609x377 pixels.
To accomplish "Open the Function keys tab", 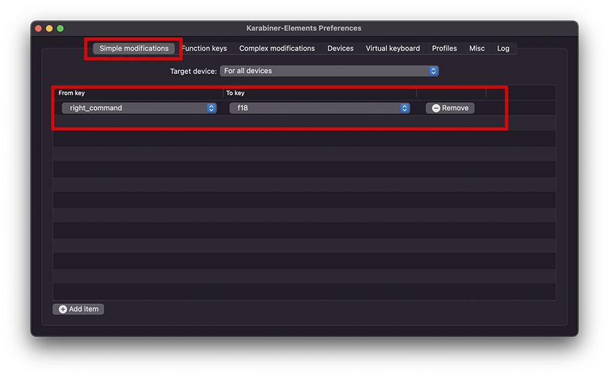I will point(204,49).
